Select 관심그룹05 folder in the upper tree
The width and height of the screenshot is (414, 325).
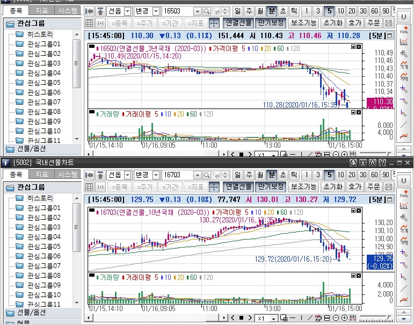[x=45, y=82]
